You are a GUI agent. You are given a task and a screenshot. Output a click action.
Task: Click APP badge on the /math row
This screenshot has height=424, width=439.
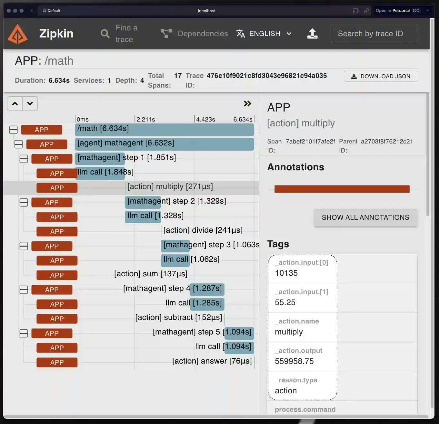42,130
